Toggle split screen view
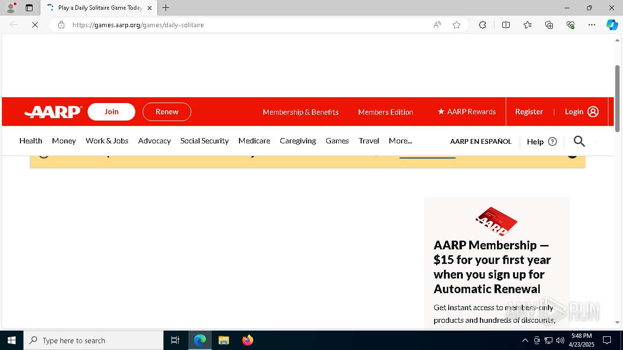The image size is (623, 350). [x=506, y=25]
